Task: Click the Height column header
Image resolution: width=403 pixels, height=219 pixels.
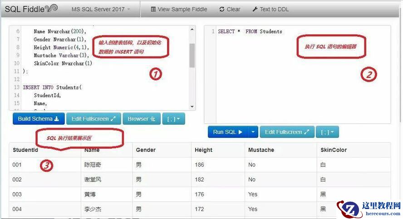Action: pyautogui.click(x=203, y=150)
